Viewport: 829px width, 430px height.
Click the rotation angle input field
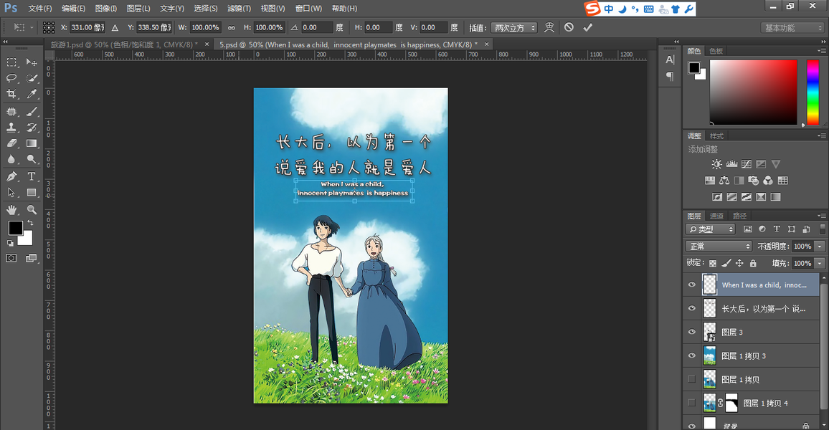317,27
